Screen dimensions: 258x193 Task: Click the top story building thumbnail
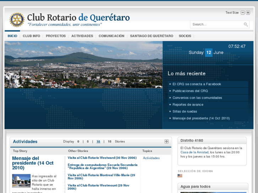[x=21, y=181]
